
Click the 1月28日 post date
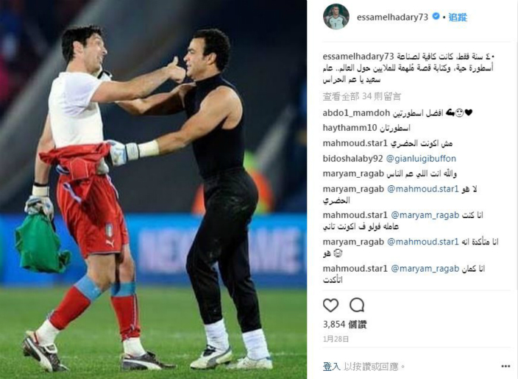[336, 339]
